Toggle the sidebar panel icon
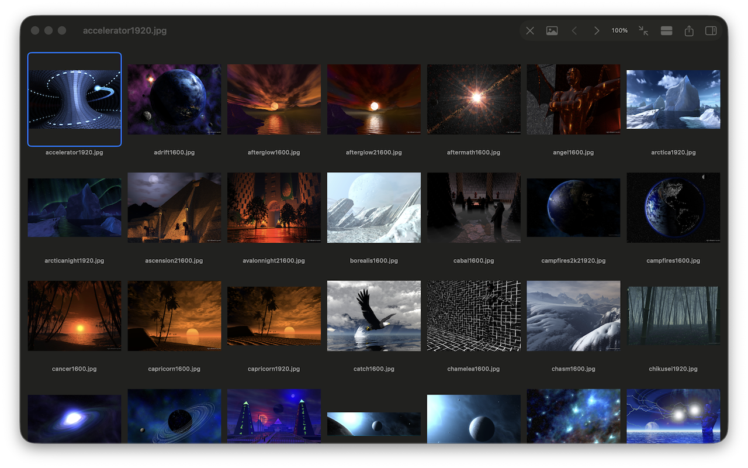This screenshot has height=468, width=748. 711,30
